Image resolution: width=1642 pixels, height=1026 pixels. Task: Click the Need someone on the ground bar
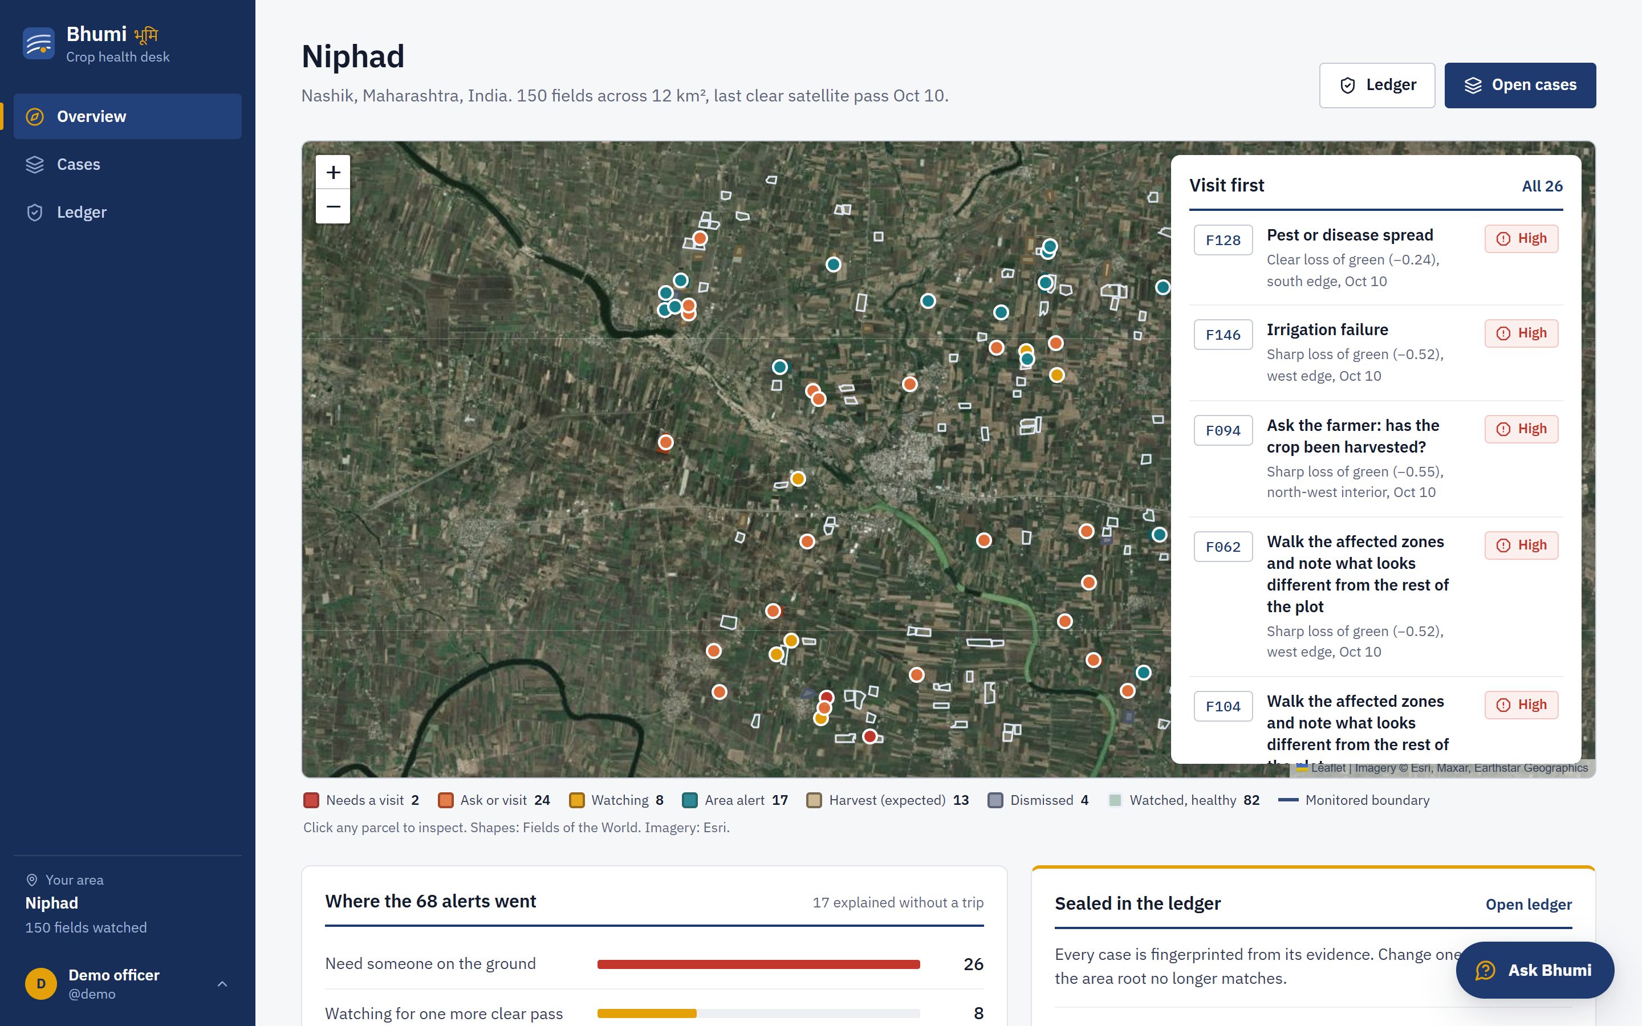pos(759,964)
